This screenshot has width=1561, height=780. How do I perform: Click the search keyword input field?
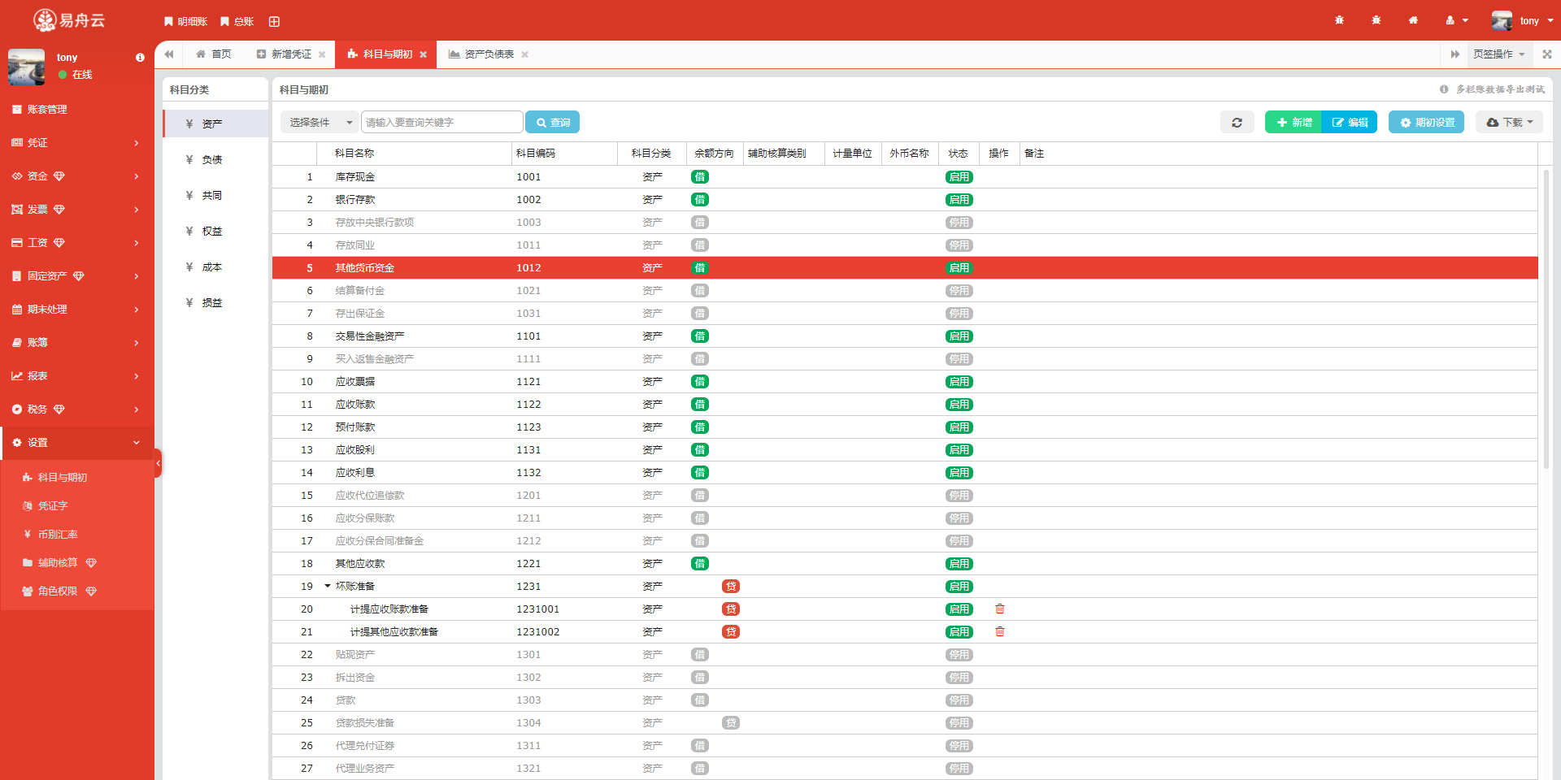(x=441, y=123)
